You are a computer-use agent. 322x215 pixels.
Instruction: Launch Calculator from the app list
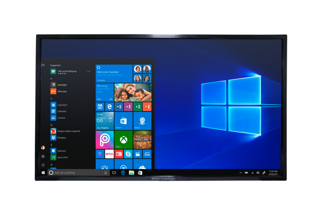(x=59, y=105)
